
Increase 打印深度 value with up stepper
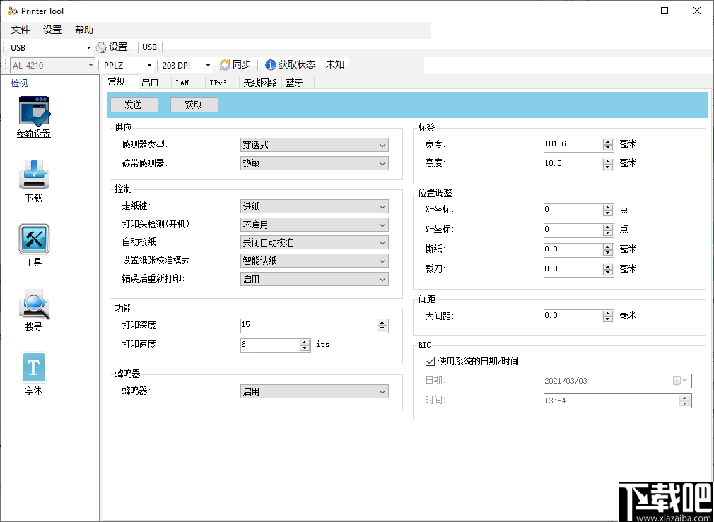382,321
